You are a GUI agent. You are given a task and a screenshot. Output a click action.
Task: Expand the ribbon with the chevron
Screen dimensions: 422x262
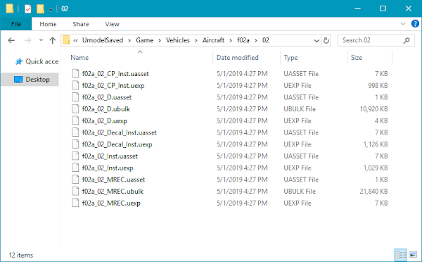403,24
